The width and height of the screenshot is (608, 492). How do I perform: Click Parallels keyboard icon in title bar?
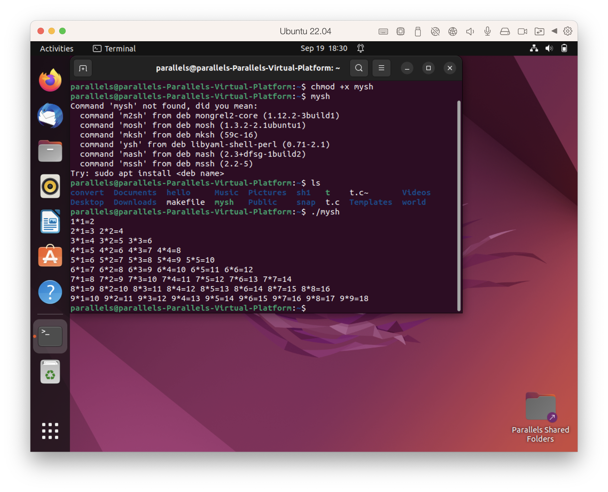click(x=383, y=31)
